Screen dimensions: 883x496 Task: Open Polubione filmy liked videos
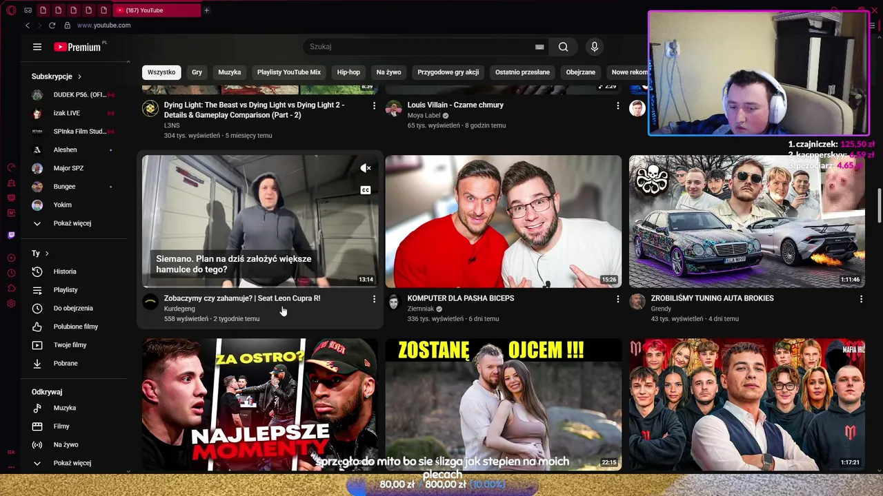(x=73, y=327)
